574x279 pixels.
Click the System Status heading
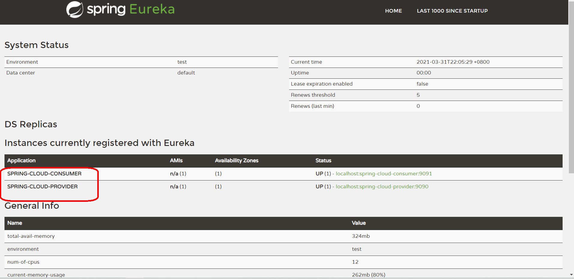[x=37, y=45]
